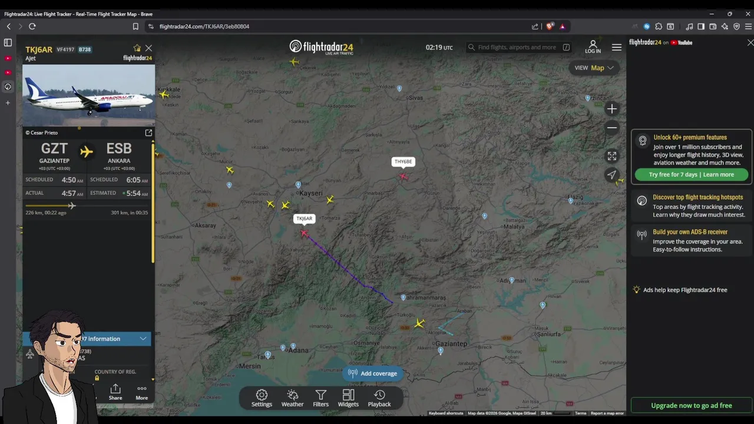This screenshot has height=424, width=754.
Task: Open Brave VPN shield icon
Action: pos(736,26)
